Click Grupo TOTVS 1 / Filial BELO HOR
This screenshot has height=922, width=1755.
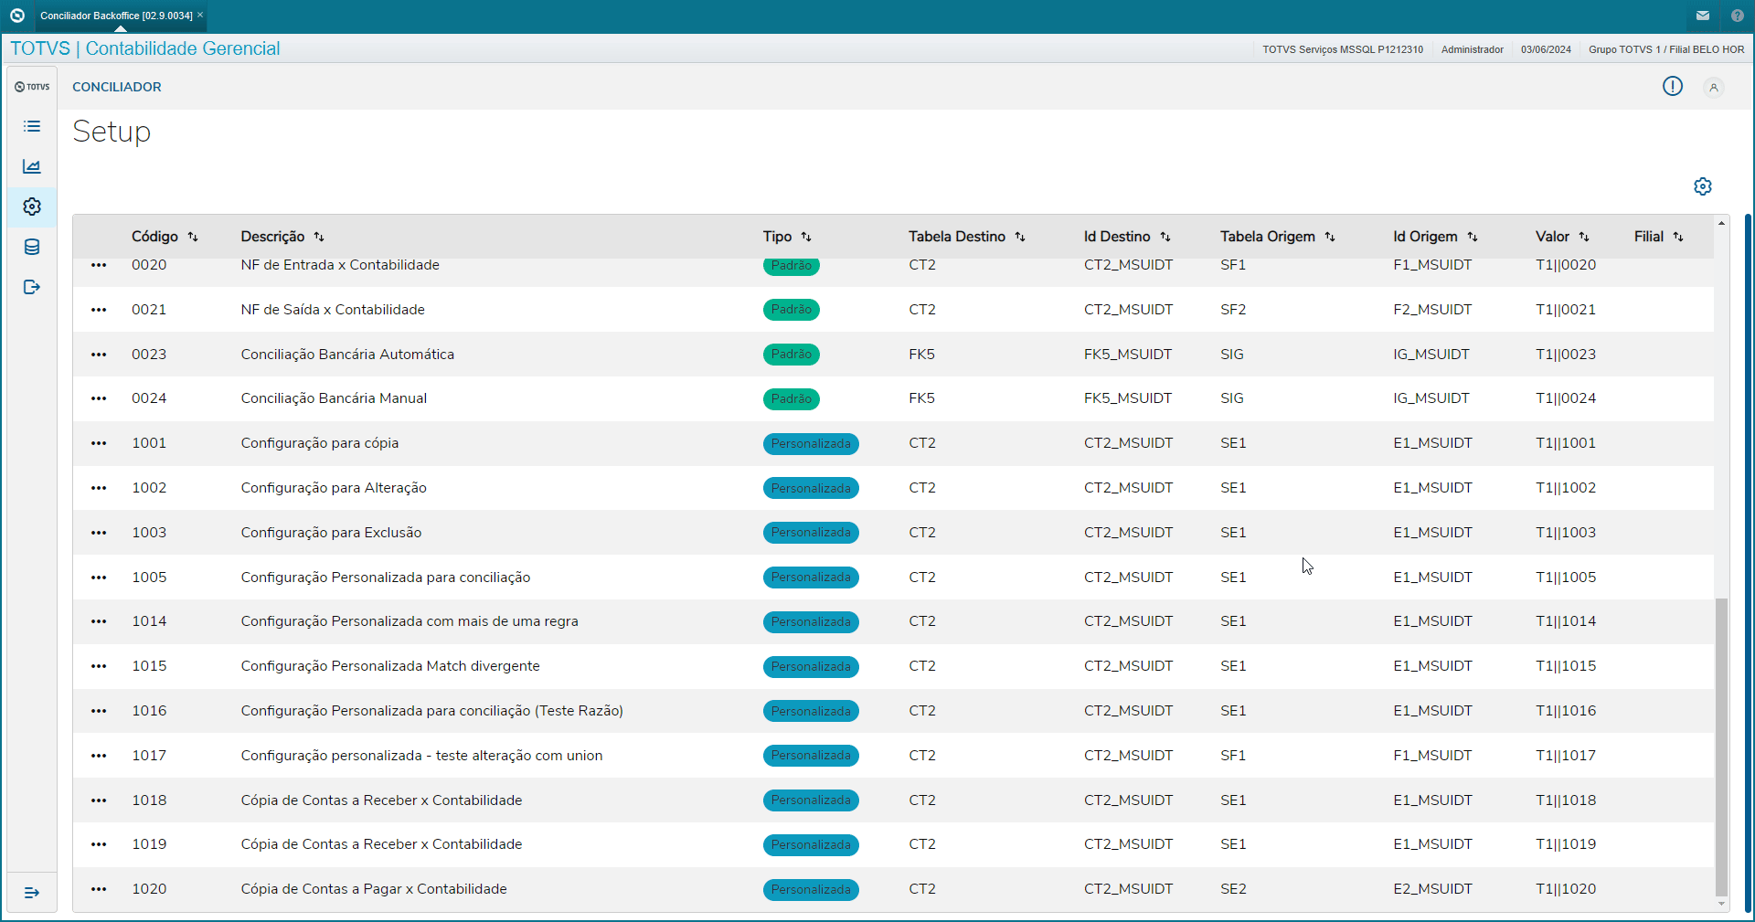(1666, 49)
